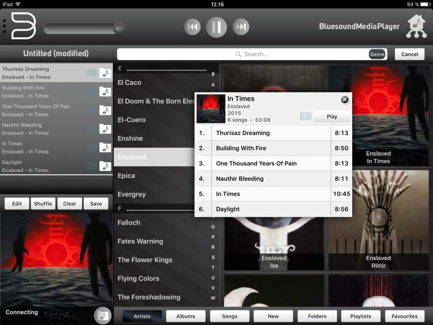Tap CD quality badge in album popup
Screen dimensions: 433x325
click(305, 116)
